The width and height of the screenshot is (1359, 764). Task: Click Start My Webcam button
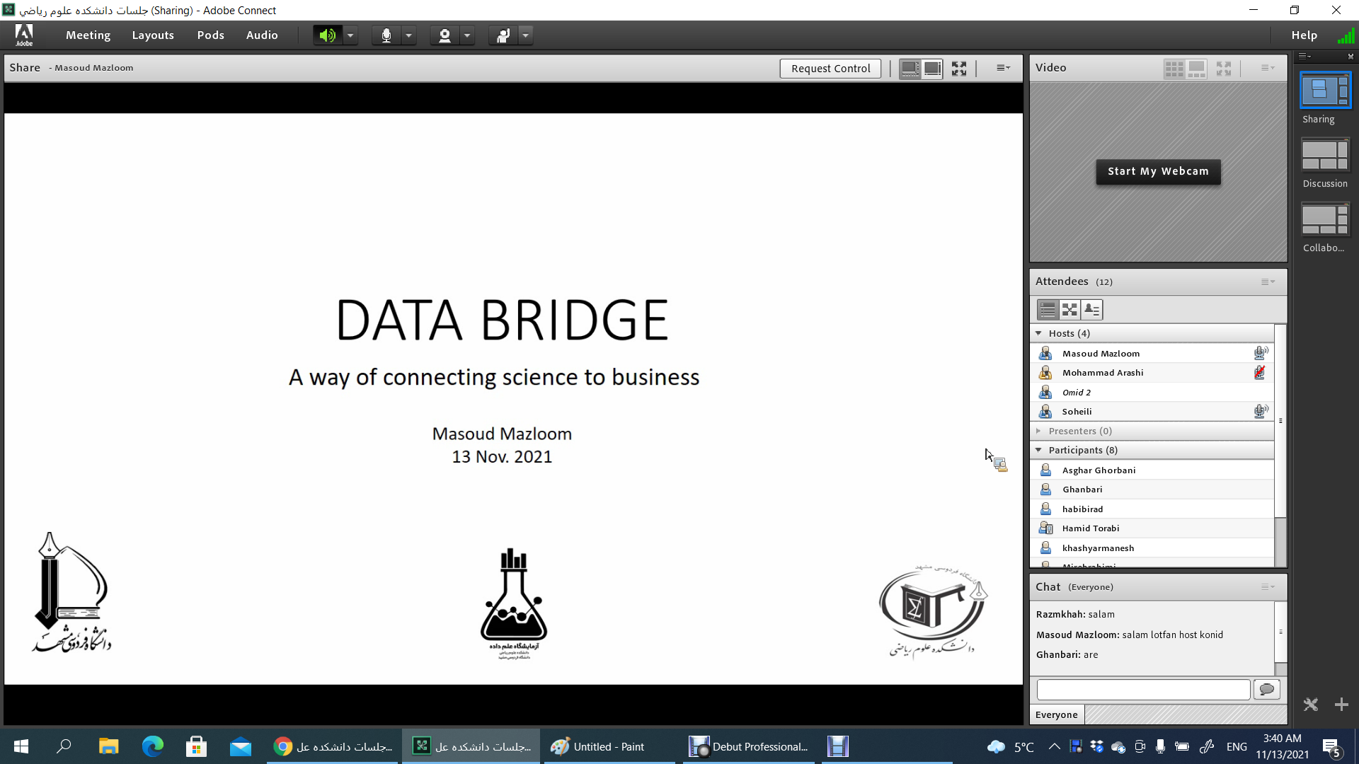click(x=1158, y=171)
